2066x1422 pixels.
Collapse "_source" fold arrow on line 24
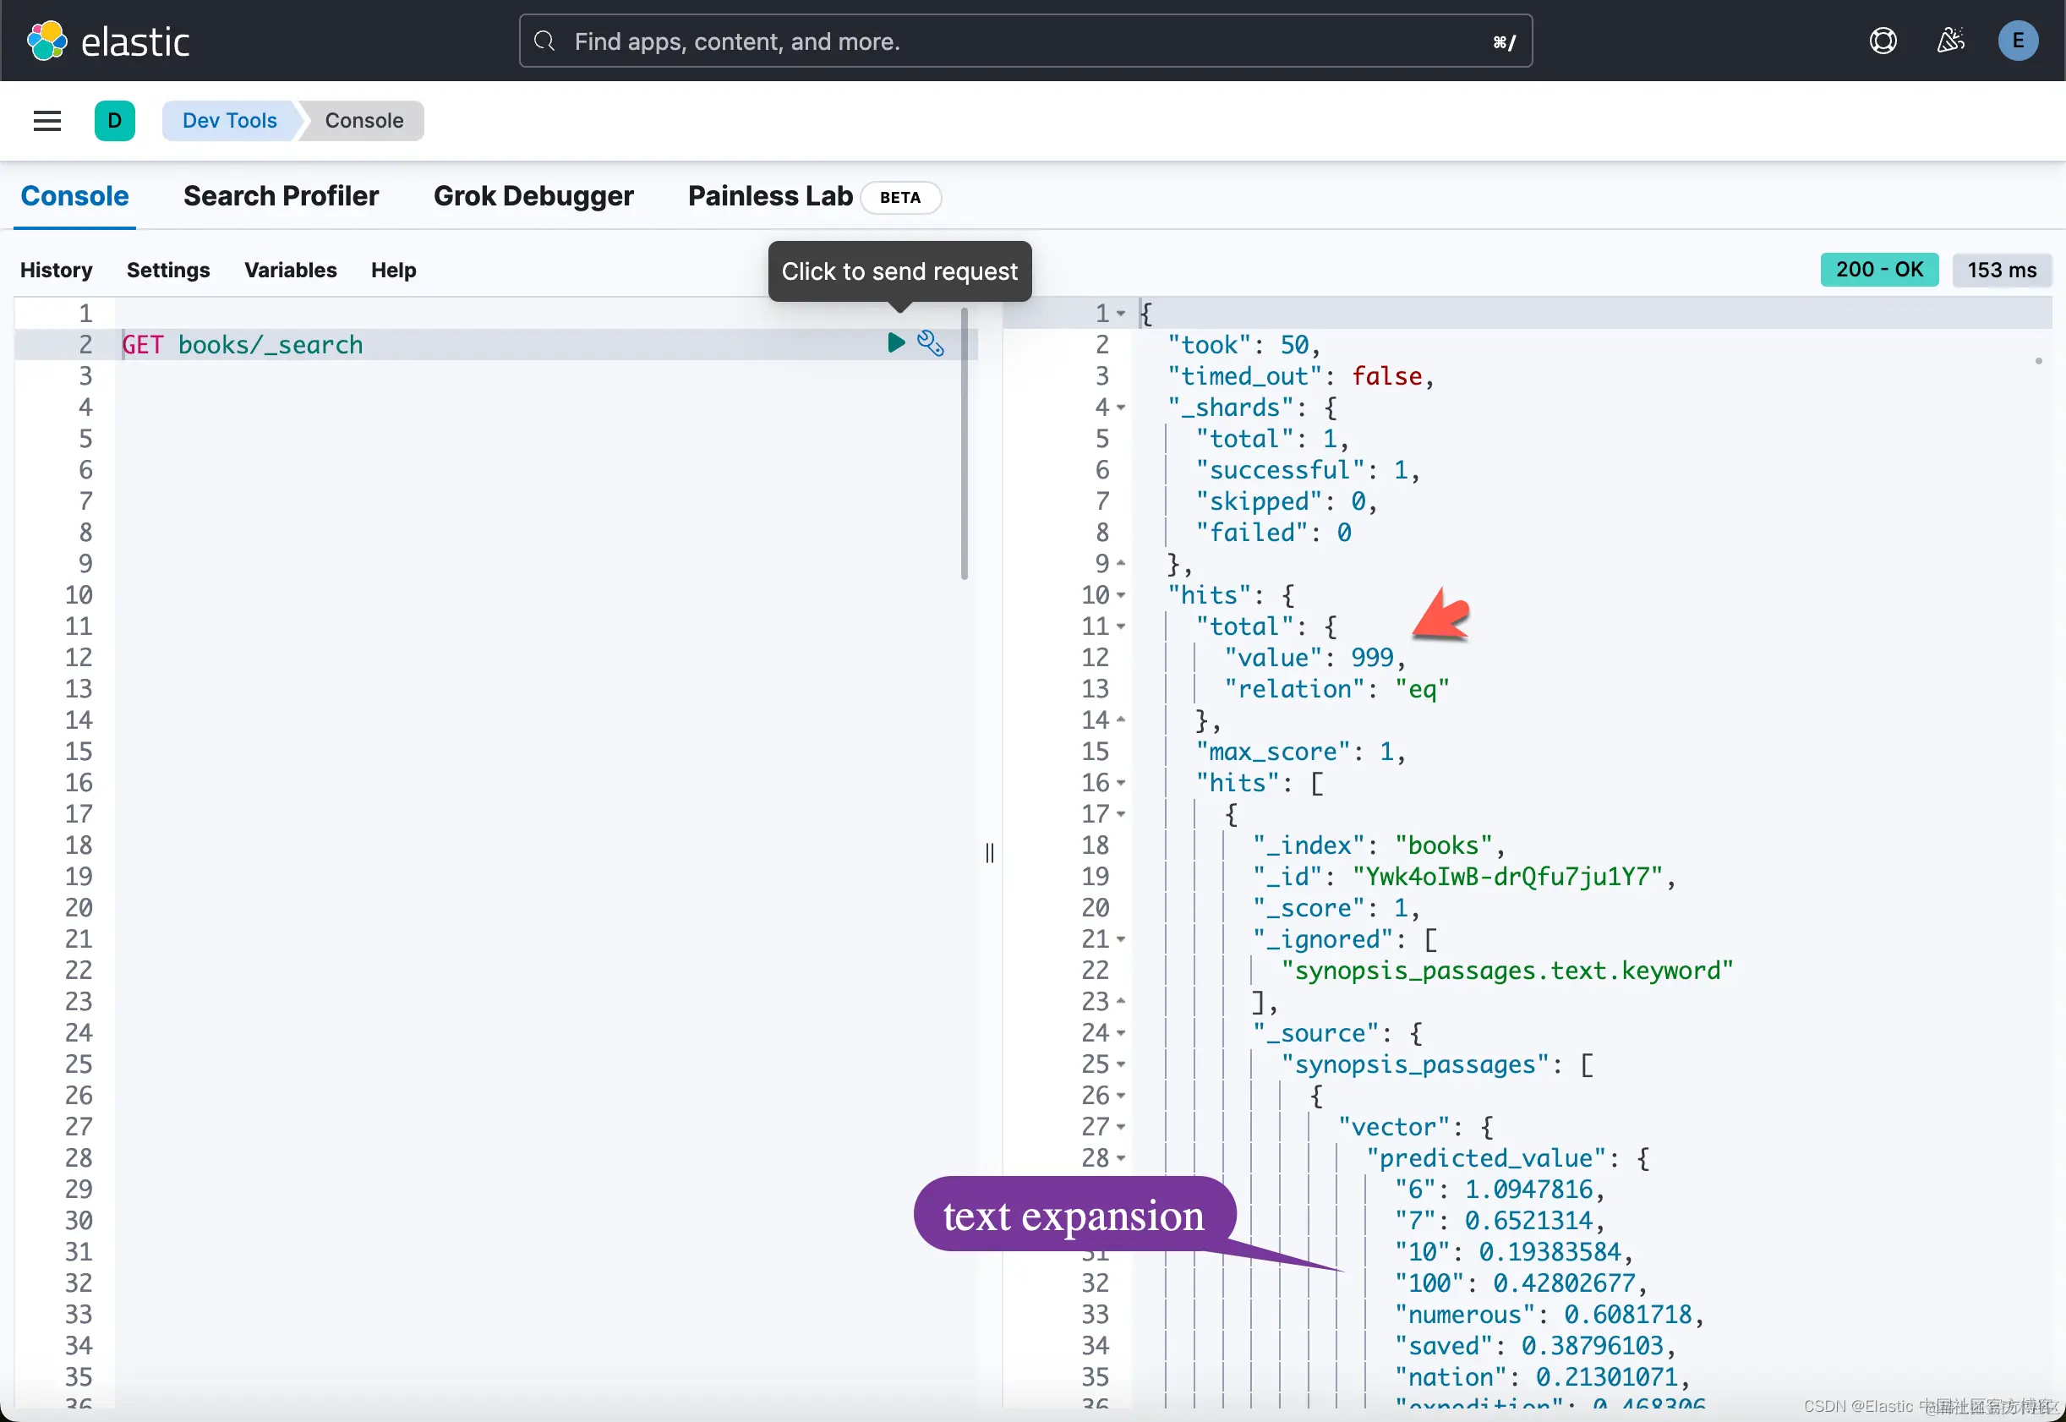1121,1034
